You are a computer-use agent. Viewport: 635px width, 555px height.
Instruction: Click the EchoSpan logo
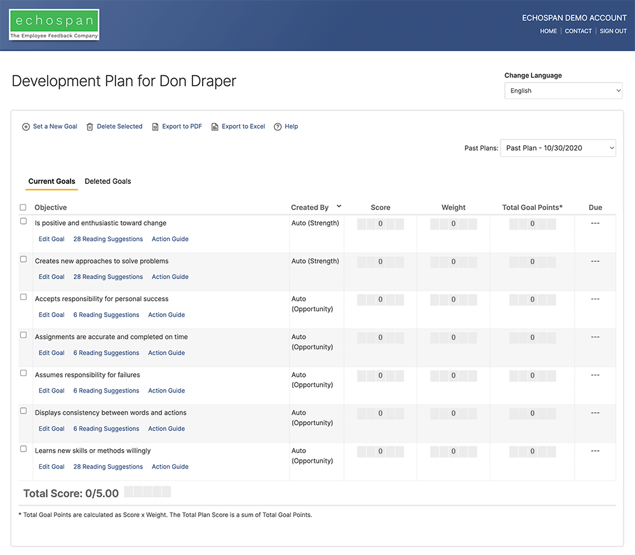point(55,25)
